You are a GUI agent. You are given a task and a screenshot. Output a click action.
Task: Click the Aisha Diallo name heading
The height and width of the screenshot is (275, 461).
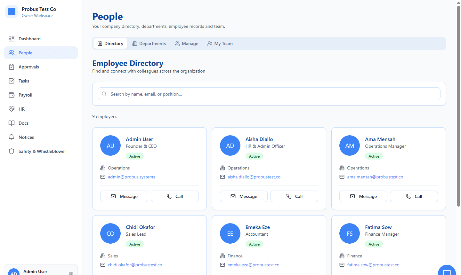(259, 139)
